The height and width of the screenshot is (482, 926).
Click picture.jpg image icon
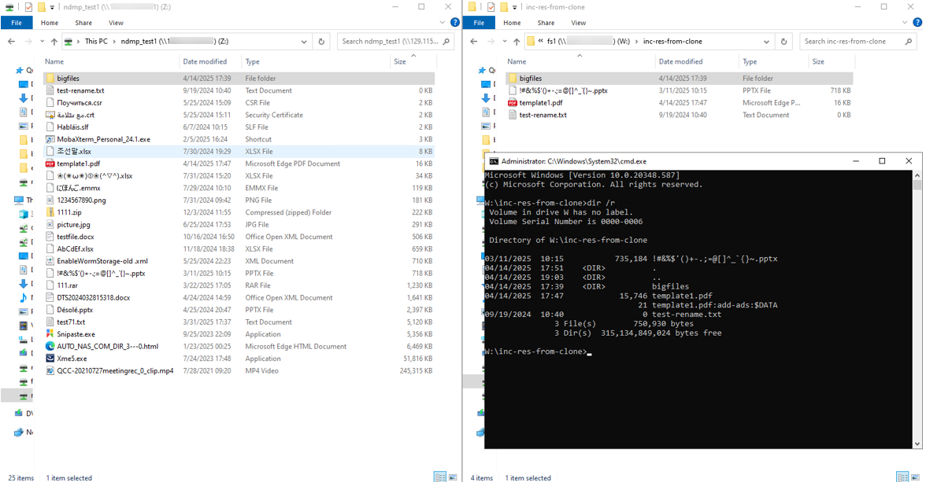pyautogui.click(x=50, y=224)
